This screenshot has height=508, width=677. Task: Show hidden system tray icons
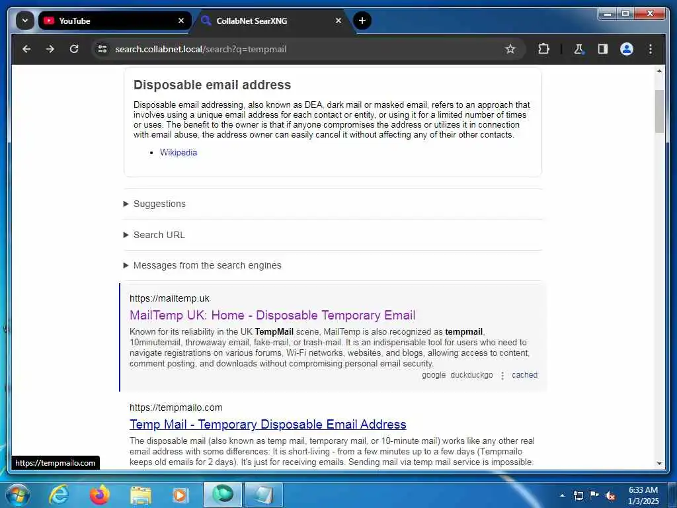coord(562,495)
